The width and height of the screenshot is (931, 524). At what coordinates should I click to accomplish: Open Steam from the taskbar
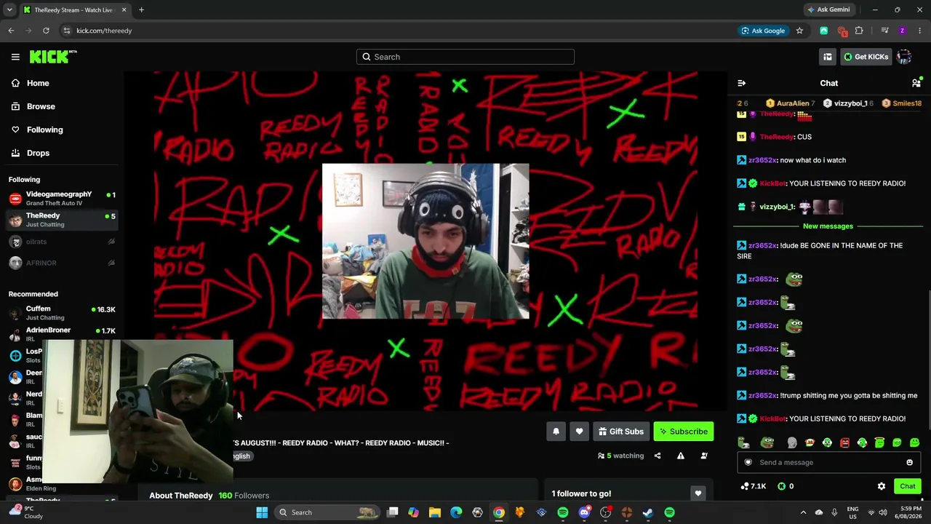[648, 512]
